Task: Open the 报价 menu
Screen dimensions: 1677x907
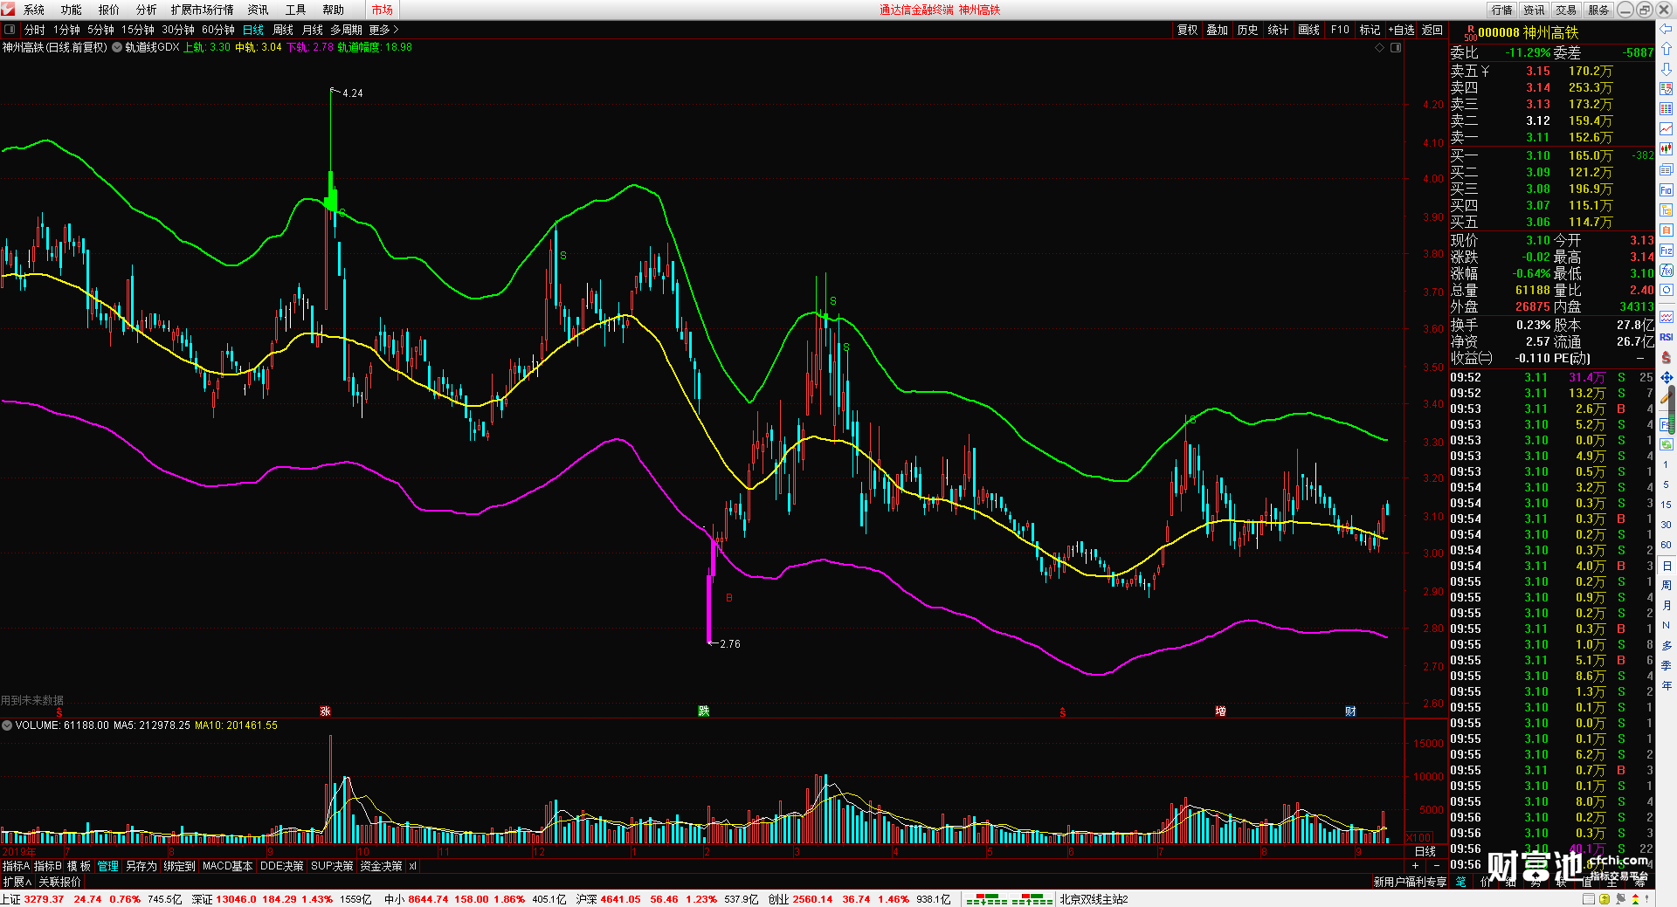Action: (109, 10)
